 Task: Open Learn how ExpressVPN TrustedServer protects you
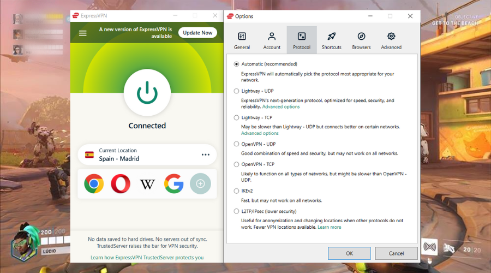coord(147,258)
